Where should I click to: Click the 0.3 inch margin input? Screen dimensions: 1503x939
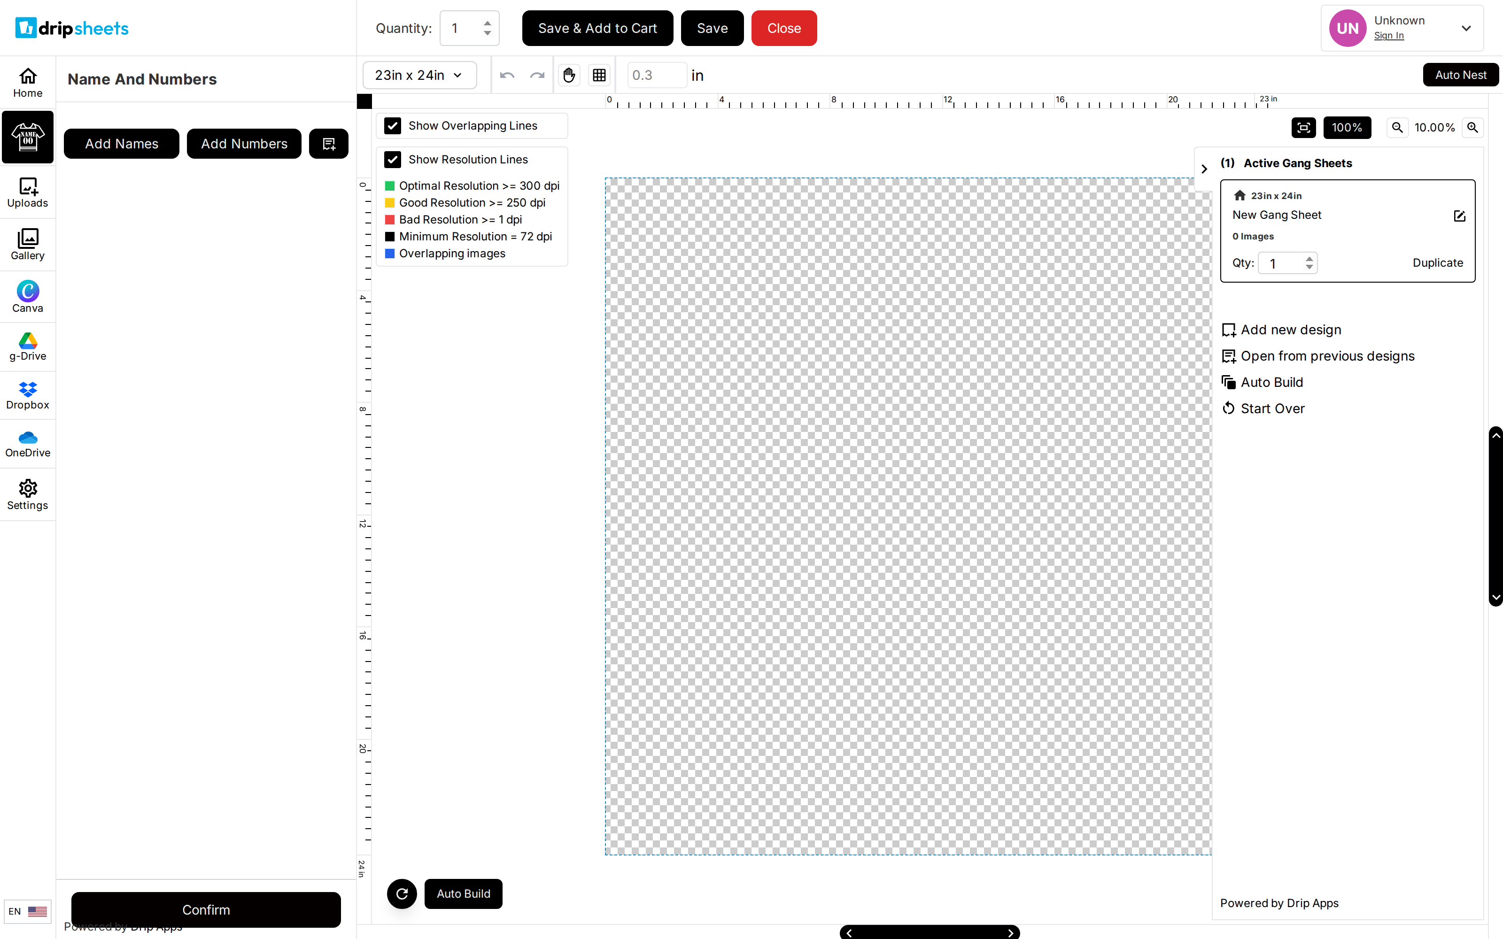[x=657, y=75]
